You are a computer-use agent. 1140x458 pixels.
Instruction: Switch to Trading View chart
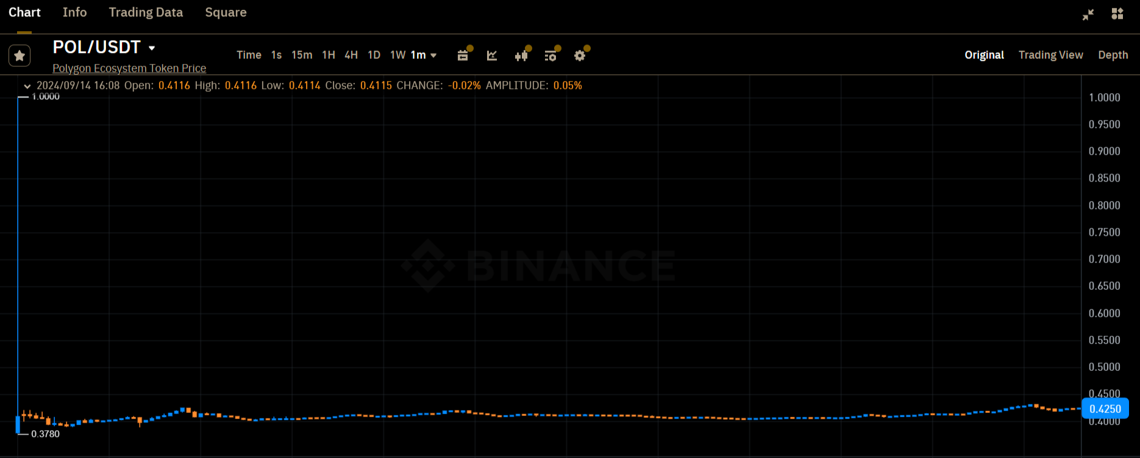1050,55
